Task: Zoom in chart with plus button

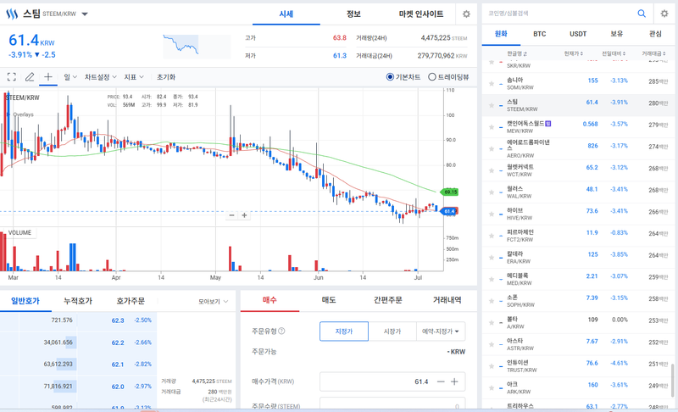Action: coord(244,215)
